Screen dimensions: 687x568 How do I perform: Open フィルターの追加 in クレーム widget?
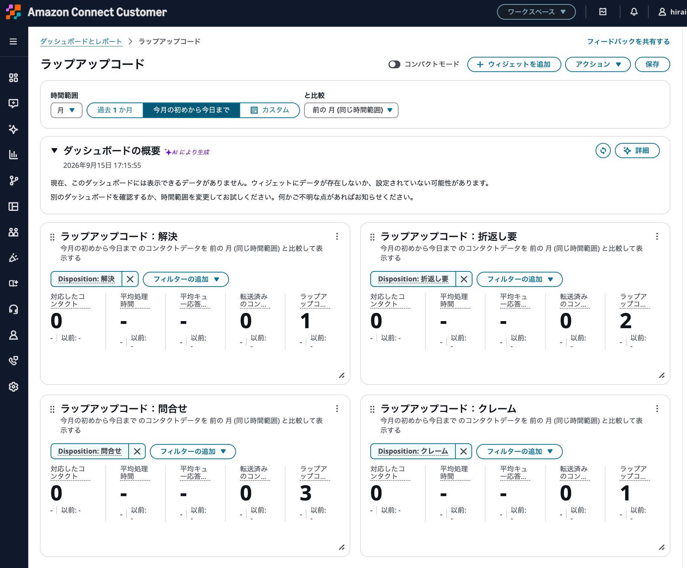[x=519, y=451]
